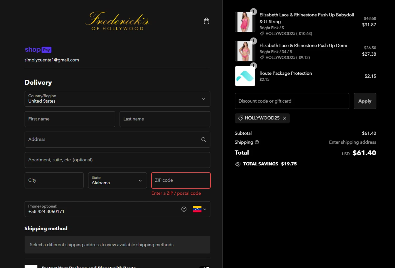Click the Push Up Demi product thumbnail
Viewport: 395px width, 268px height.
tap(245, 51)
